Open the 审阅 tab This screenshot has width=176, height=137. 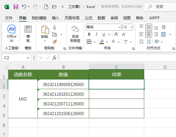(x=114, y=18)
